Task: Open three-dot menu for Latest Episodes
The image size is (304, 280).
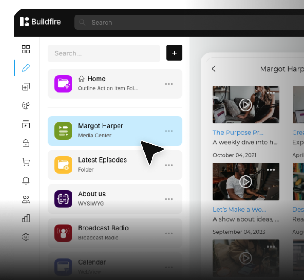Action: click(169, 165)
